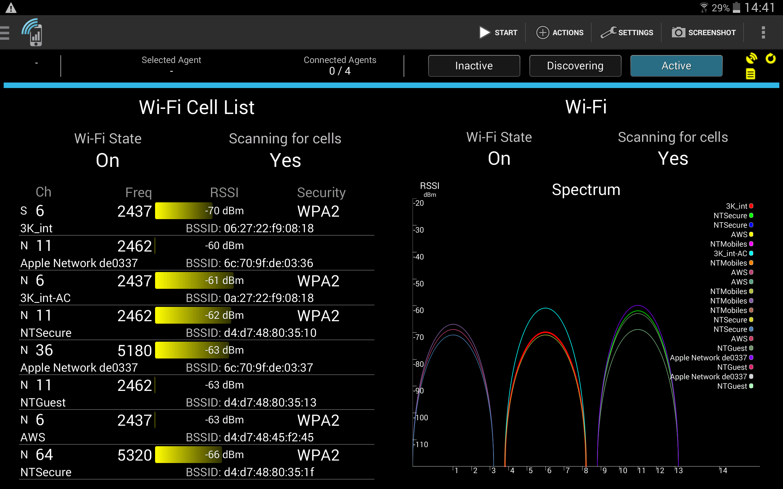Switch to the Inactive agents filter
This screenshot has height=489, width=783.
click(474, 66)
